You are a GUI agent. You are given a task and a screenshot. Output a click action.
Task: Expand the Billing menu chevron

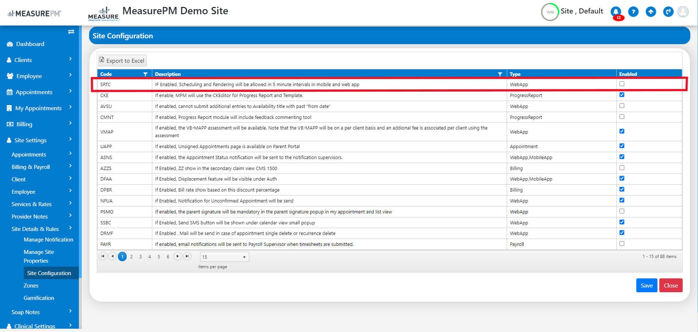(70, 123)
